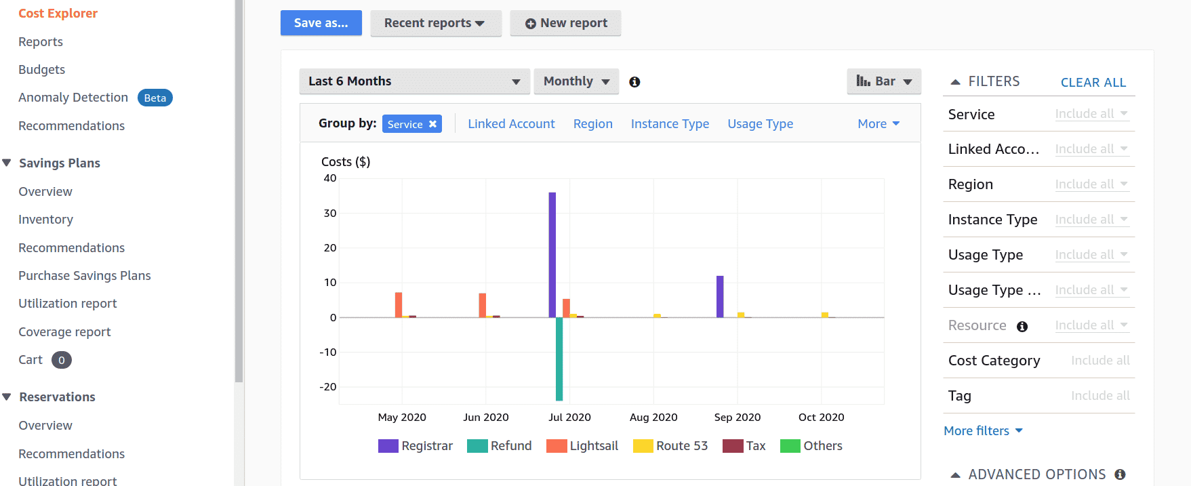Click the Cart item count badge

62,360
